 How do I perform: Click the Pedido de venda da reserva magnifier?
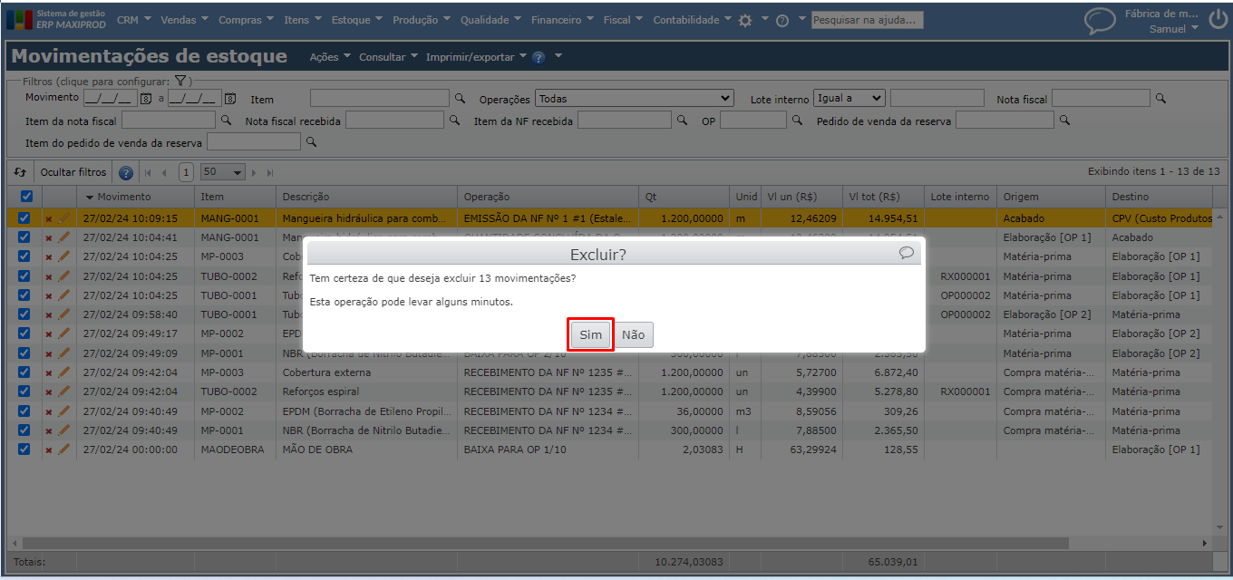(x=1065, y=120)
